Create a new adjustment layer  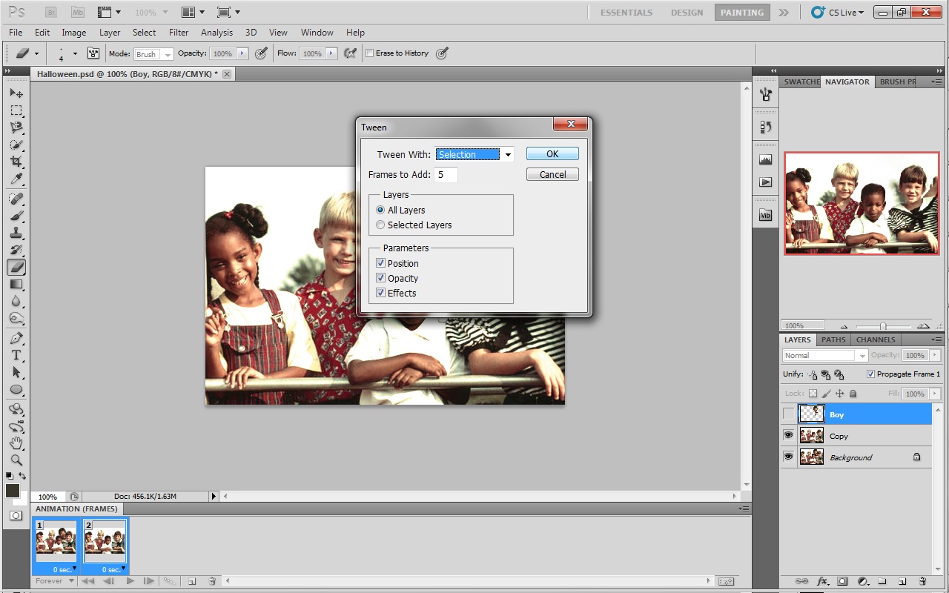click(862, 581)
